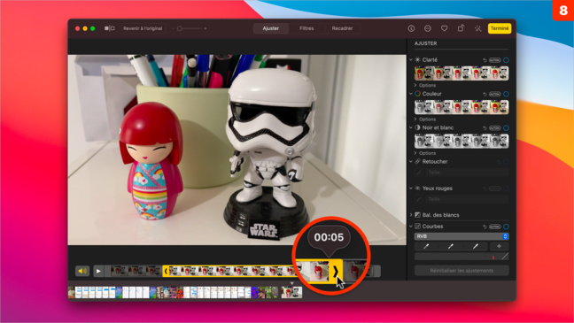Click the Auto button for Noir et blanc
The image size is (574, 323).
tap(495, 128)
